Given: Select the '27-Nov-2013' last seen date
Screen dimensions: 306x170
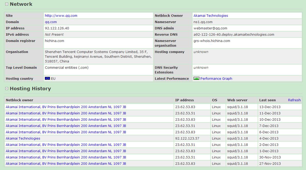Looking at the screenshot, I should click(270, 164).
